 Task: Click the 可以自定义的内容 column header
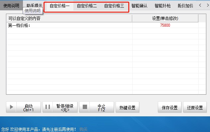69,18
